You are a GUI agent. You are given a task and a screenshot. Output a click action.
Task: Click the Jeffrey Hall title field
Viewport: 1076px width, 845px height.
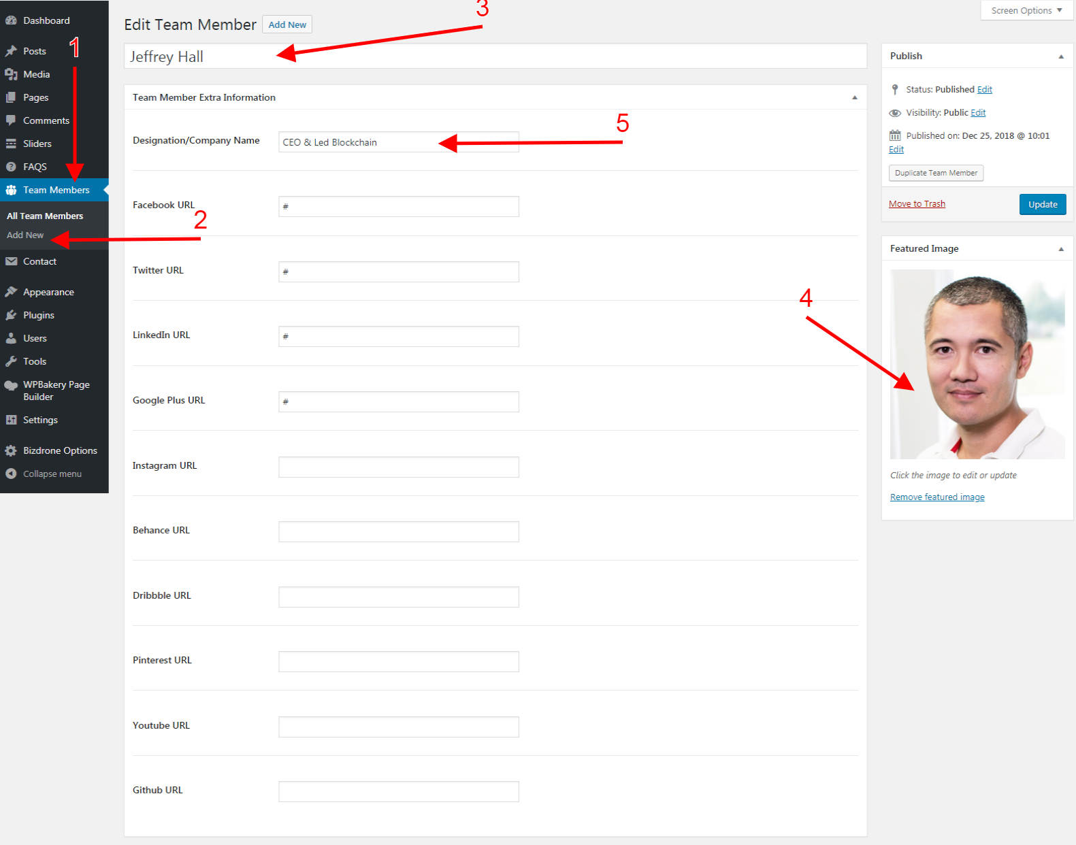(495, 56)
